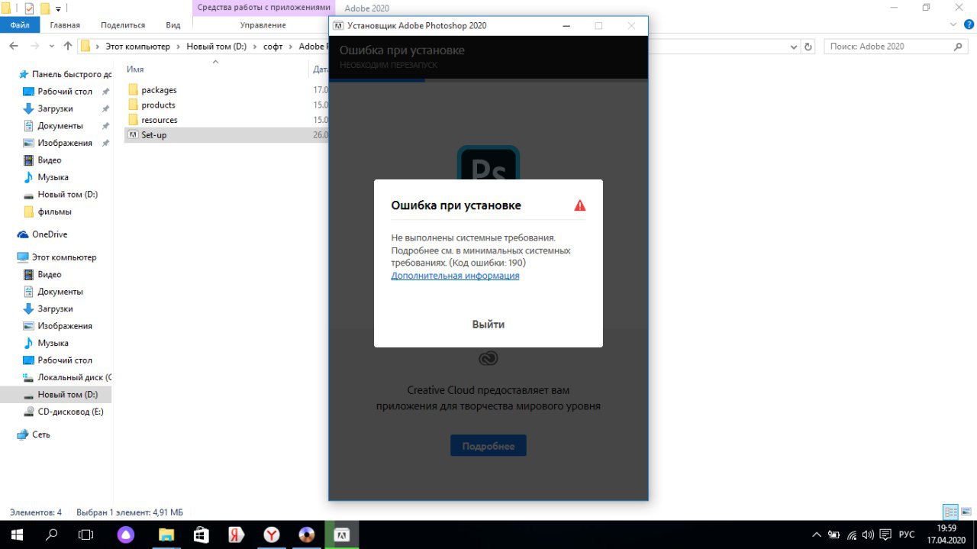977x549 pixels.
Task: Switch to details view layout icon
Action: coord(951,512)
